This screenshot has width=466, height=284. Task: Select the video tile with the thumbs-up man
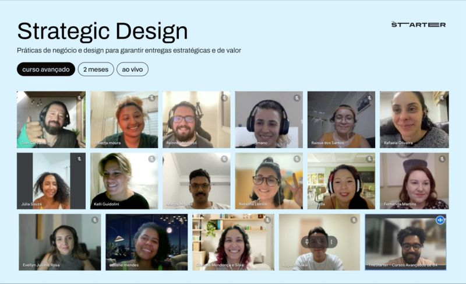point(51,120)
